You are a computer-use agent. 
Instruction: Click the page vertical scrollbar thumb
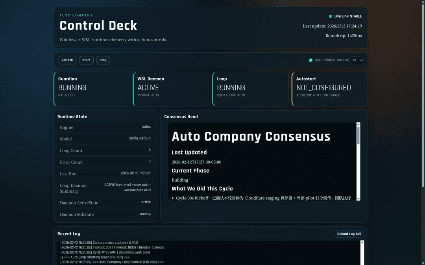(423, 95)
